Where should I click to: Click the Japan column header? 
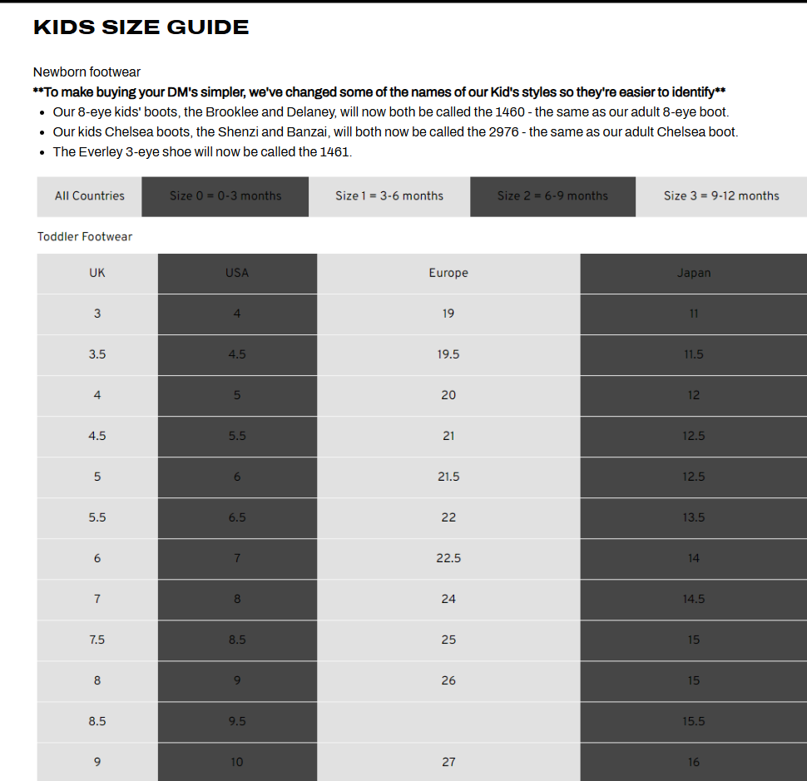click(694, 273)
